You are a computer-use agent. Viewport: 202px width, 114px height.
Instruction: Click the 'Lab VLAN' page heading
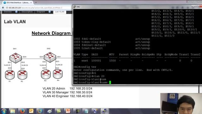click(15, 22)
